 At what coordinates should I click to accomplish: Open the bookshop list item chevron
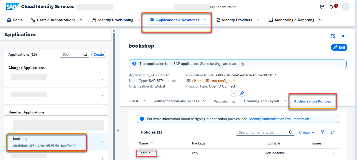[102, 142]
